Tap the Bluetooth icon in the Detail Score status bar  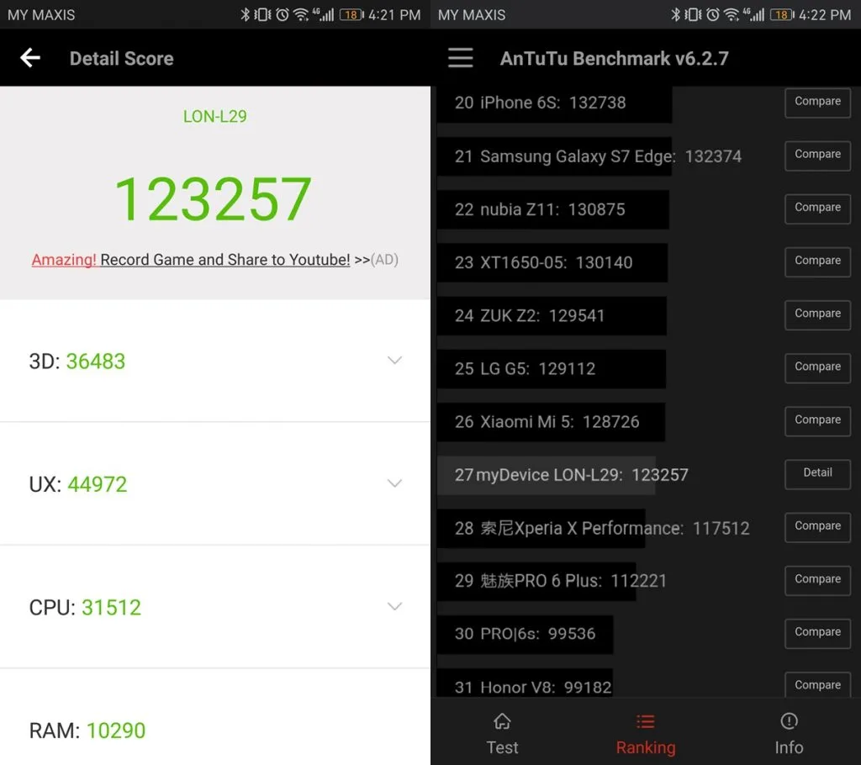click(245, 15)
